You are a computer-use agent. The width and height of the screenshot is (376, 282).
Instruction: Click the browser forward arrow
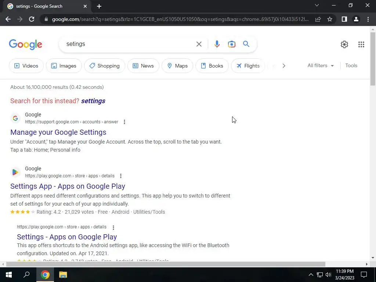point(20,19)
